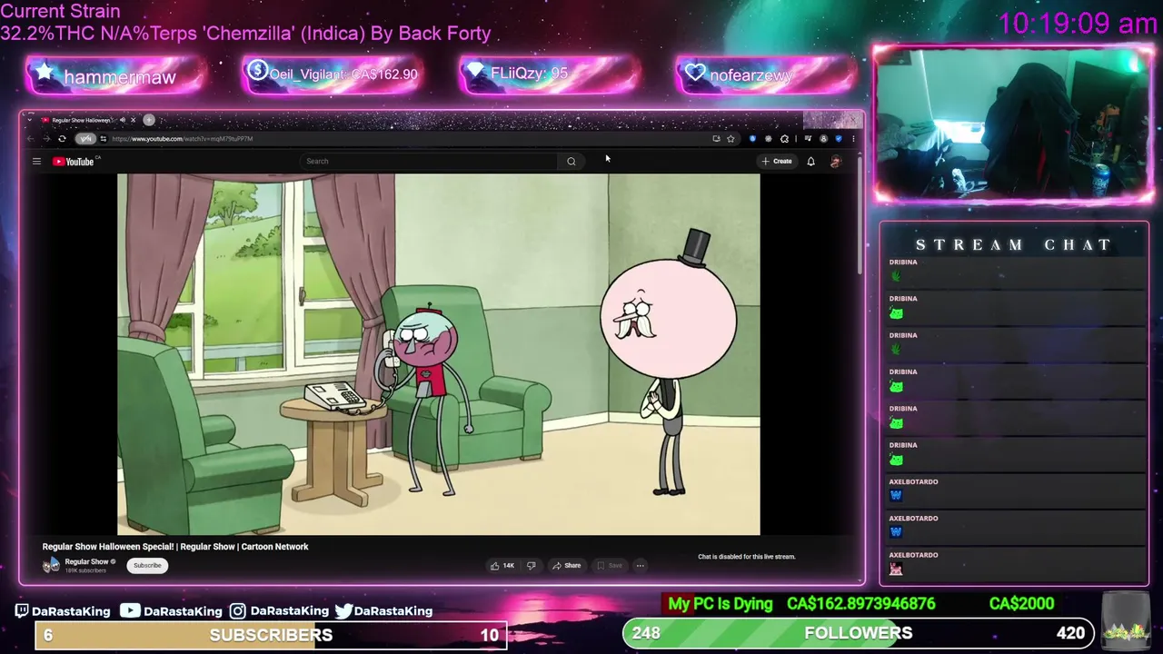Click the browser forward arrow

click(x=47, y=139)
